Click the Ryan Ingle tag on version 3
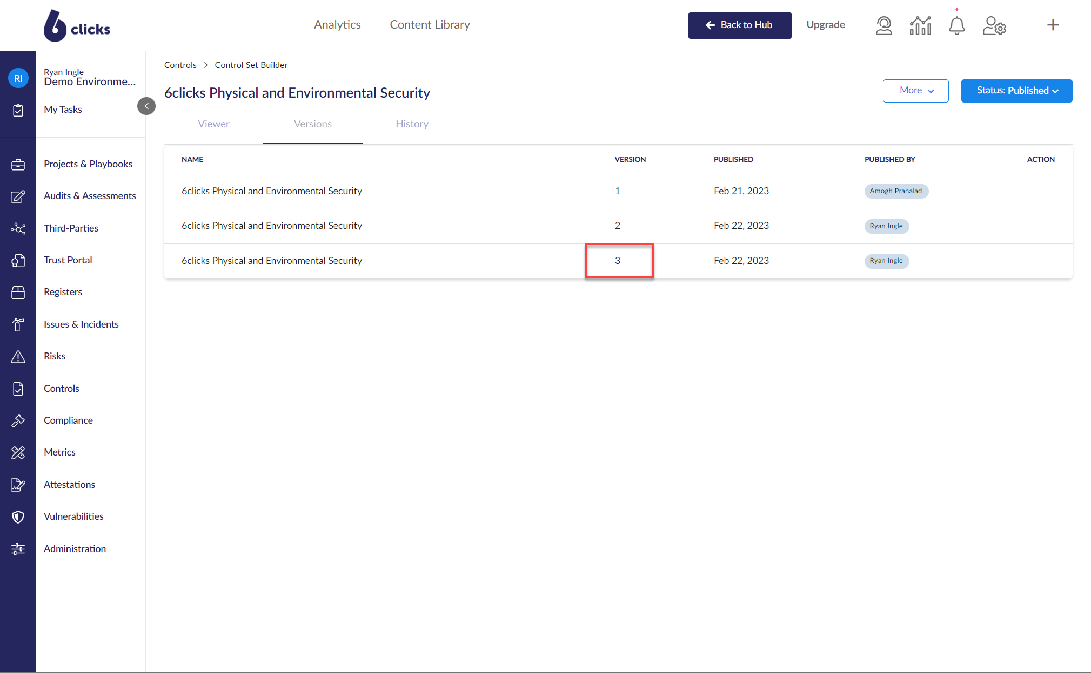Screen dimensions: 1091x673 pos(886,261)
